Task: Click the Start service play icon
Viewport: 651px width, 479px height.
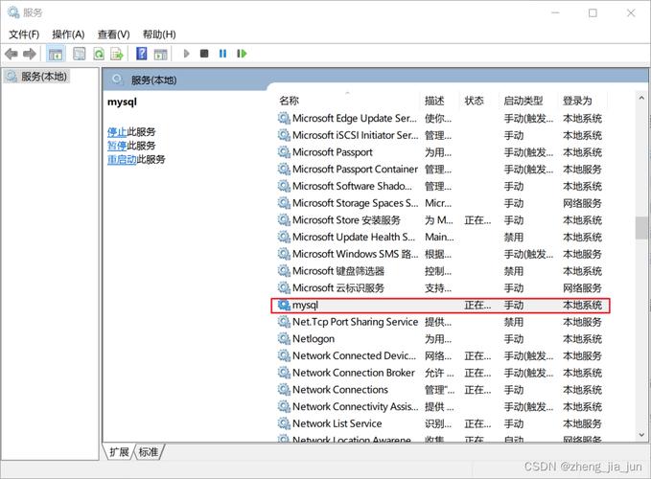Action: coord(186,54)
